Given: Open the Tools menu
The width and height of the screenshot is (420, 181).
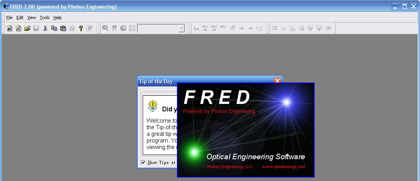Looking at the screenshot, I should [x=45, y=18].
